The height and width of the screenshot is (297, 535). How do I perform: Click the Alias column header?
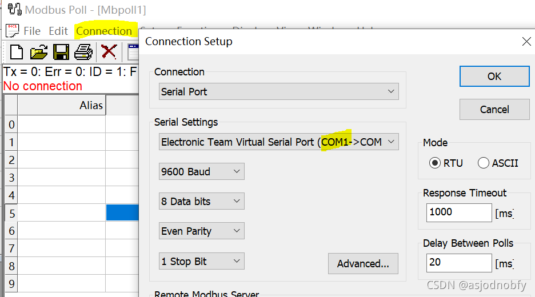click(x=61, y=105)
